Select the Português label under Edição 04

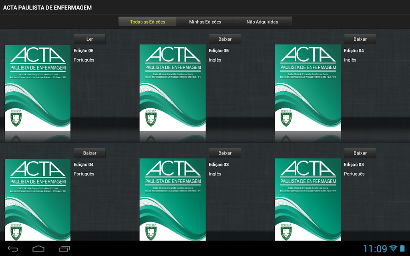[x=84, y=174]
